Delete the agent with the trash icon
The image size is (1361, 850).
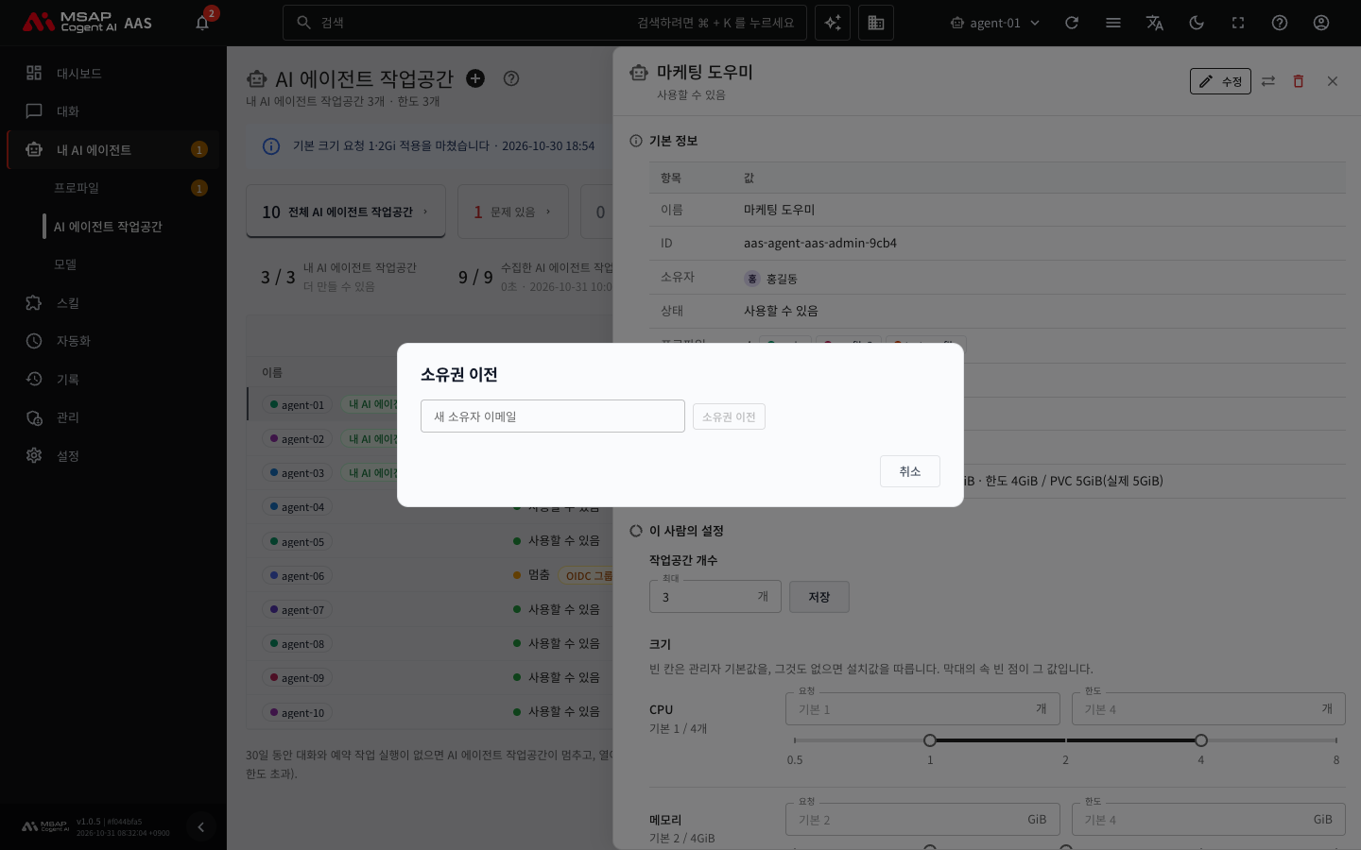click(1299, 81)
